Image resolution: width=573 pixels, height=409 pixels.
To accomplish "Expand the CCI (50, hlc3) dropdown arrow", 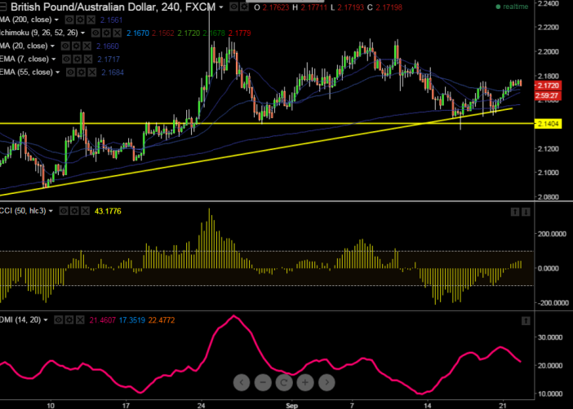I will (51, 211).
